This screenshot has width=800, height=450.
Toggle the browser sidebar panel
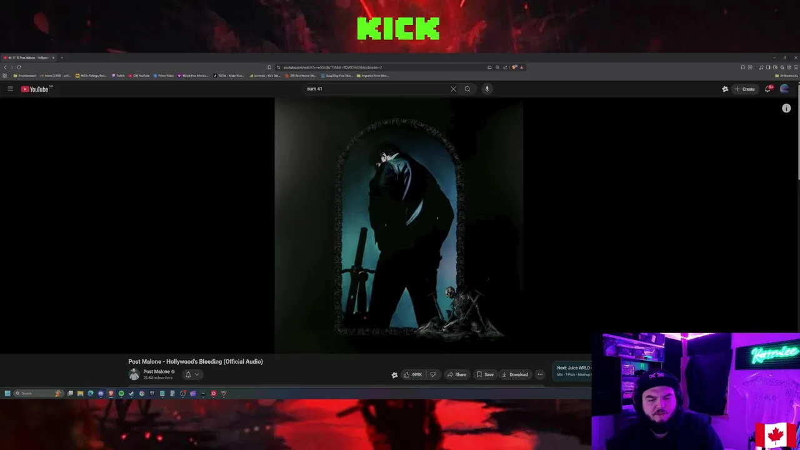(x=767, y=67)
